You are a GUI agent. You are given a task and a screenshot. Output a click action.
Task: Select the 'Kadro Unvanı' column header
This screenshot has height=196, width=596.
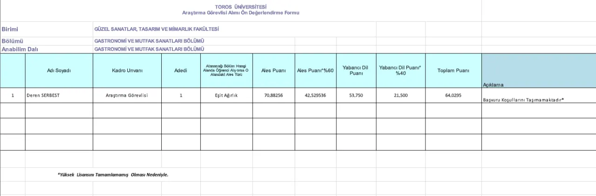(127, 71)
